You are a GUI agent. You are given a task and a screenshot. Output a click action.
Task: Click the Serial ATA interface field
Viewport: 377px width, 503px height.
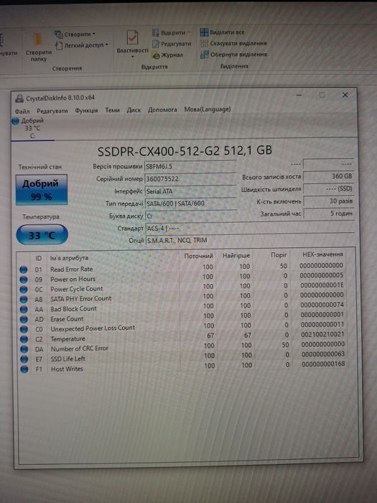click(x=190, y=191)
